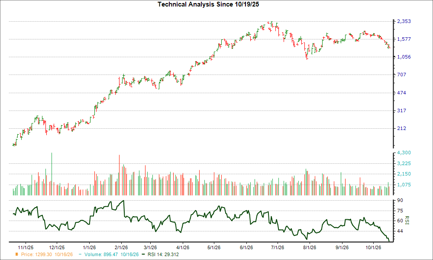Click the 1,056 price axis label
This screenshot has width=433, height=260.
tap(404, 57)
